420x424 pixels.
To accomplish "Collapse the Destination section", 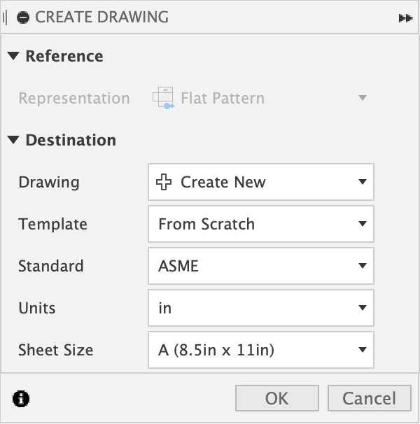I will (x=14, y=141).
